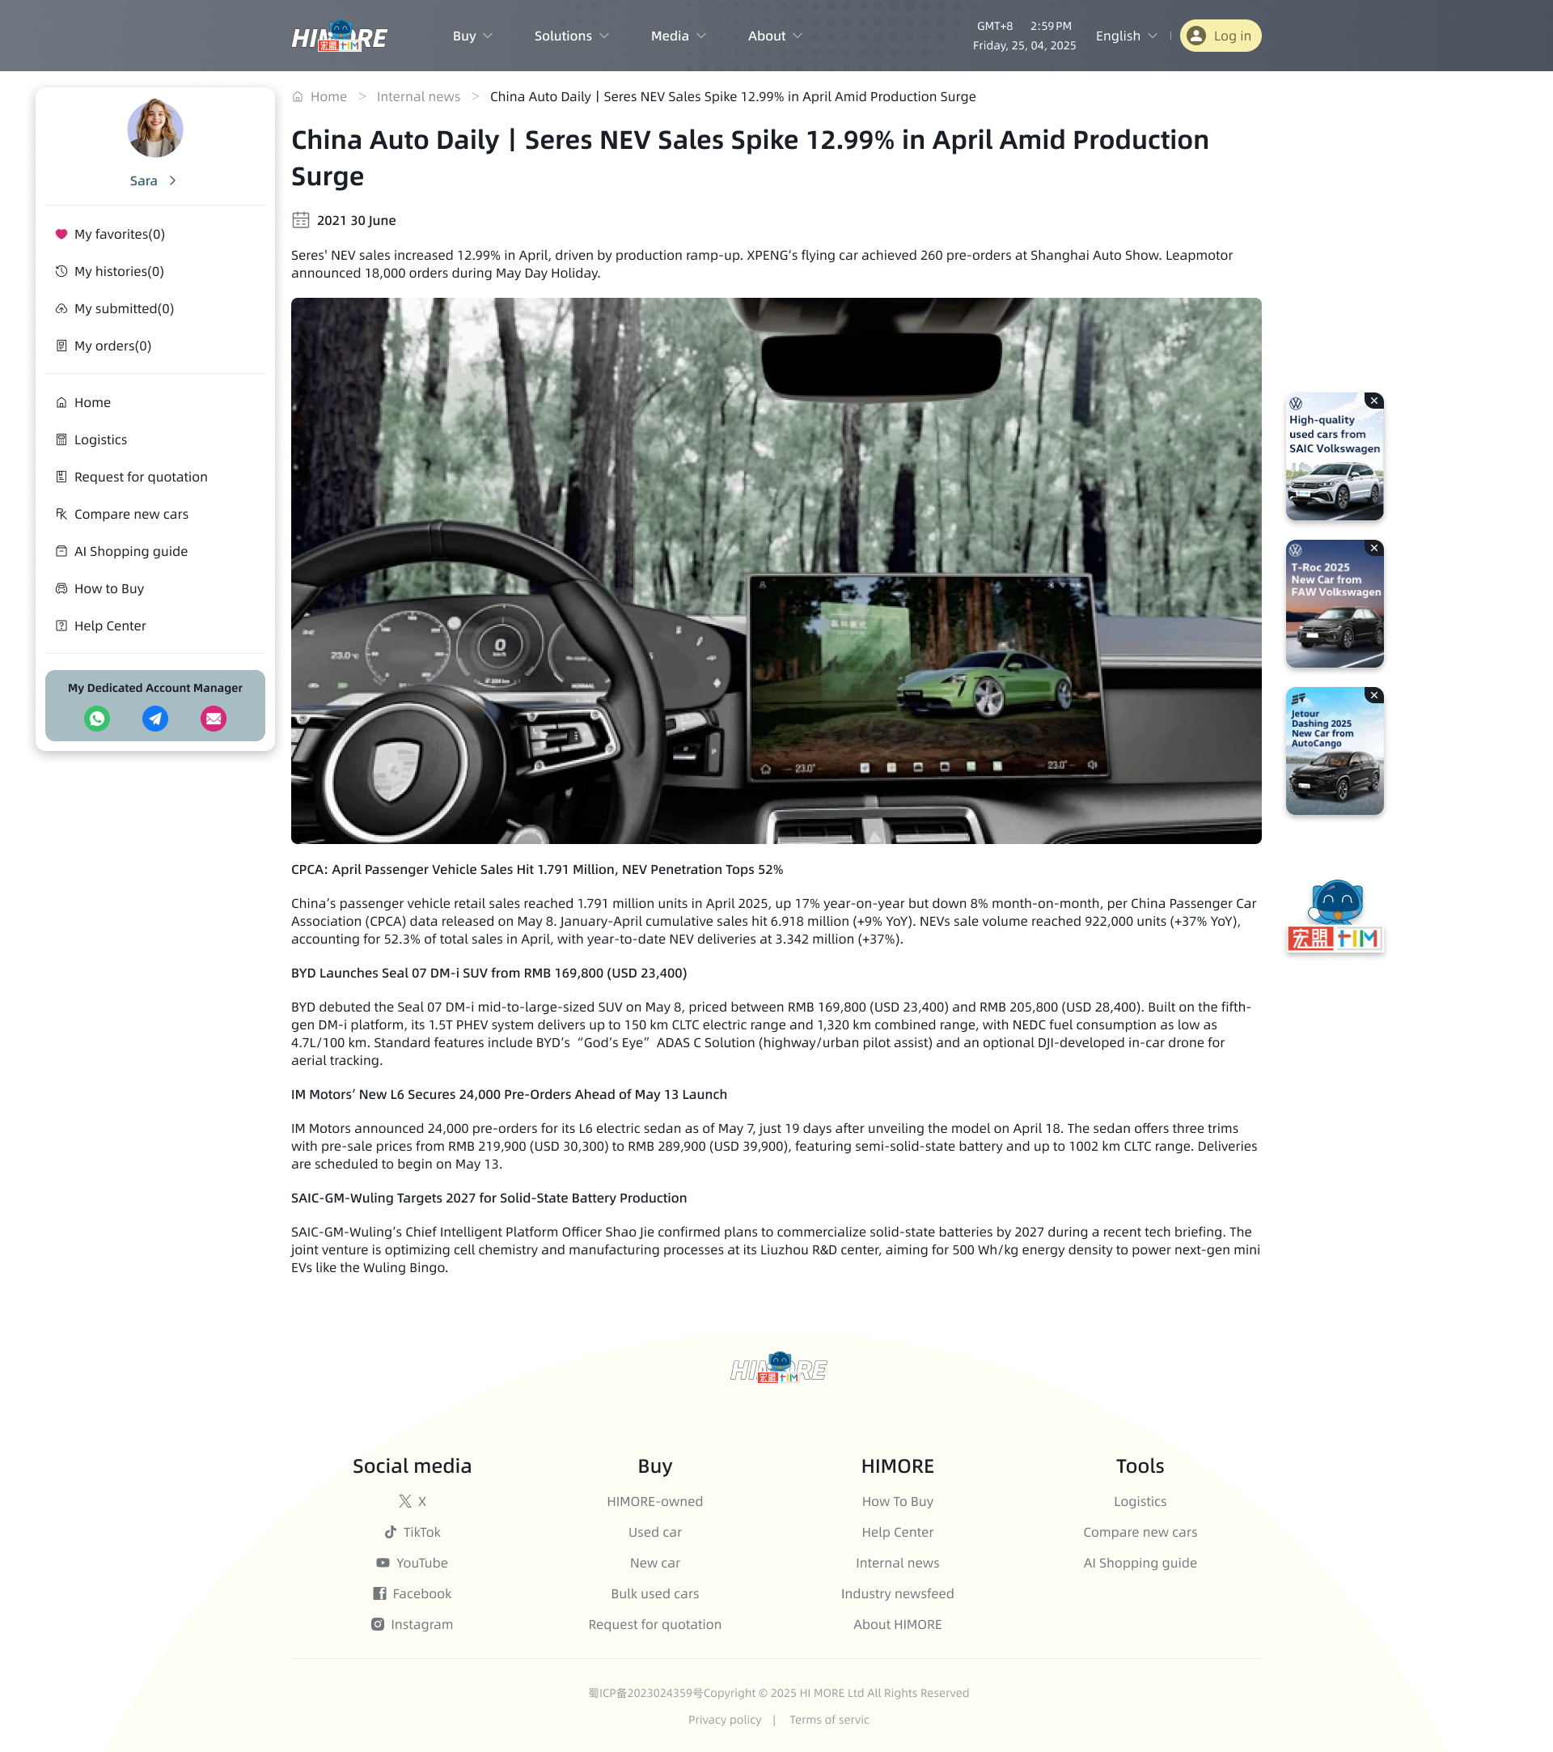Open the English language selector
Viewport: 1553px width, 1752px height.
(x=1127, y=36)
